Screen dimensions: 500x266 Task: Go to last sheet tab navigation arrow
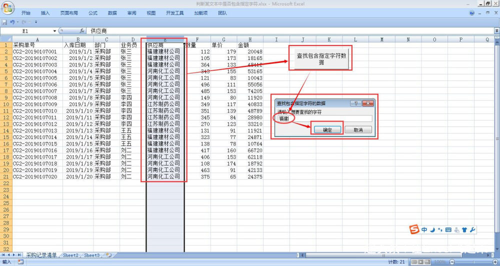click(x=19, y=255)
